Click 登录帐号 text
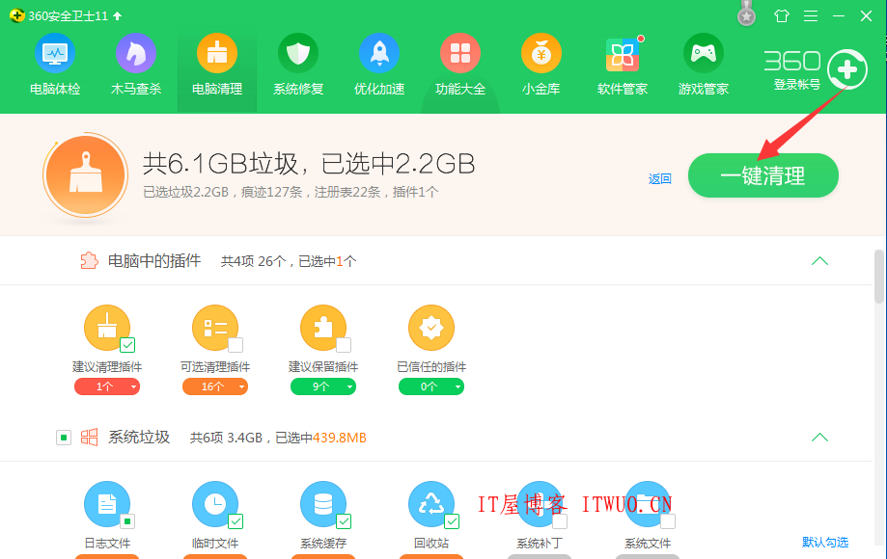Image resolution: width=887 pixels, height=559 pixels. 796,85
